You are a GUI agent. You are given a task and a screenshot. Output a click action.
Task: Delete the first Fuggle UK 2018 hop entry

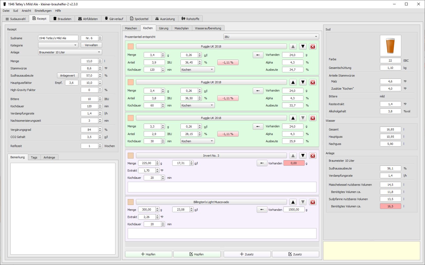coord(312,46)
